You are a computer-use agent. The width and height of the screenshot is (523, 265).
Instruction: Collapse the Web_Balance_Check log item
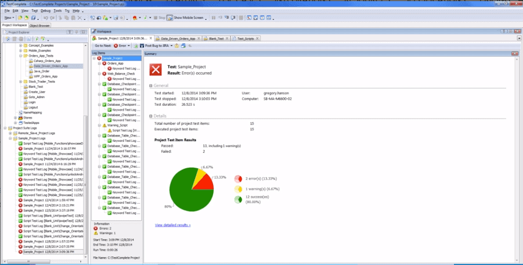(x=99, y=74)
